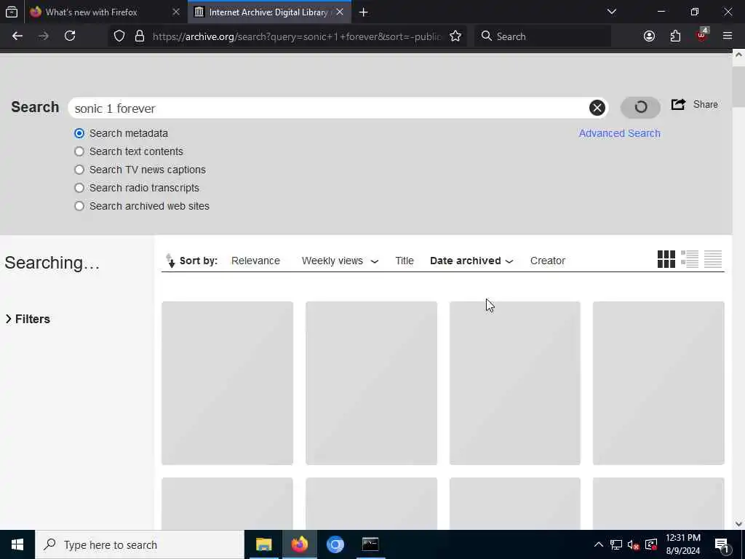Toggle sort direction arrow icon
The width and height of the screenshot is (745, 559).
coord(170,261)
